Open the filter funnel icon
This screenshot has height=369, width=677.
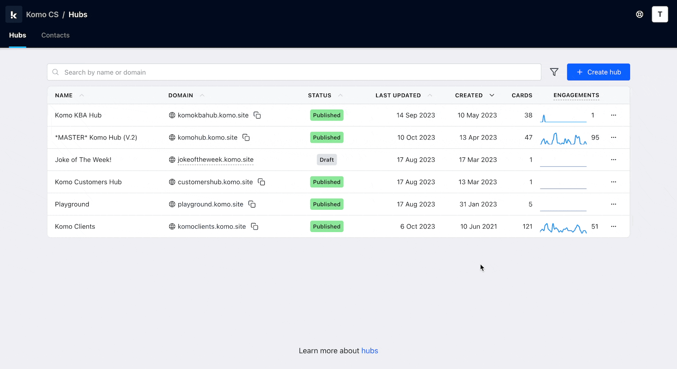[554, 72]
